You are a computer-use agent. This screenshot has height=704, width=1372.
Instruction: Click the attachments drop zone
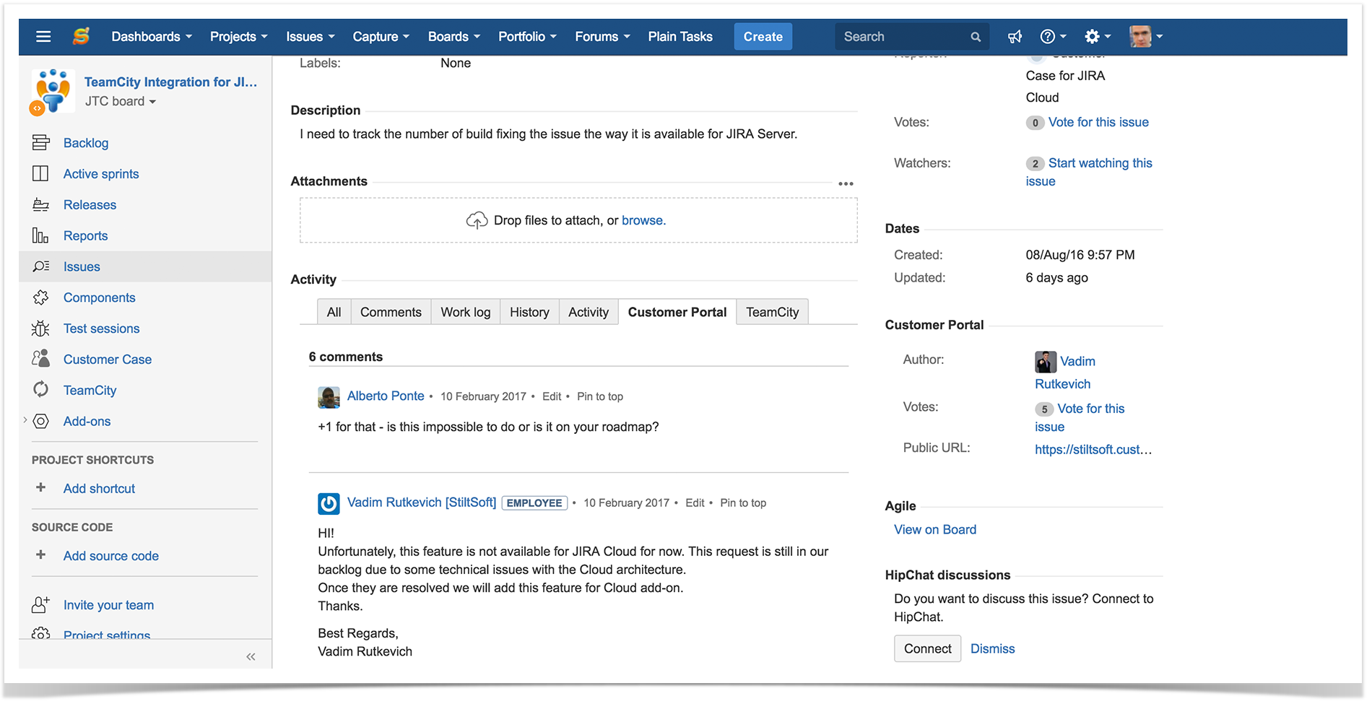coord(578,220)
